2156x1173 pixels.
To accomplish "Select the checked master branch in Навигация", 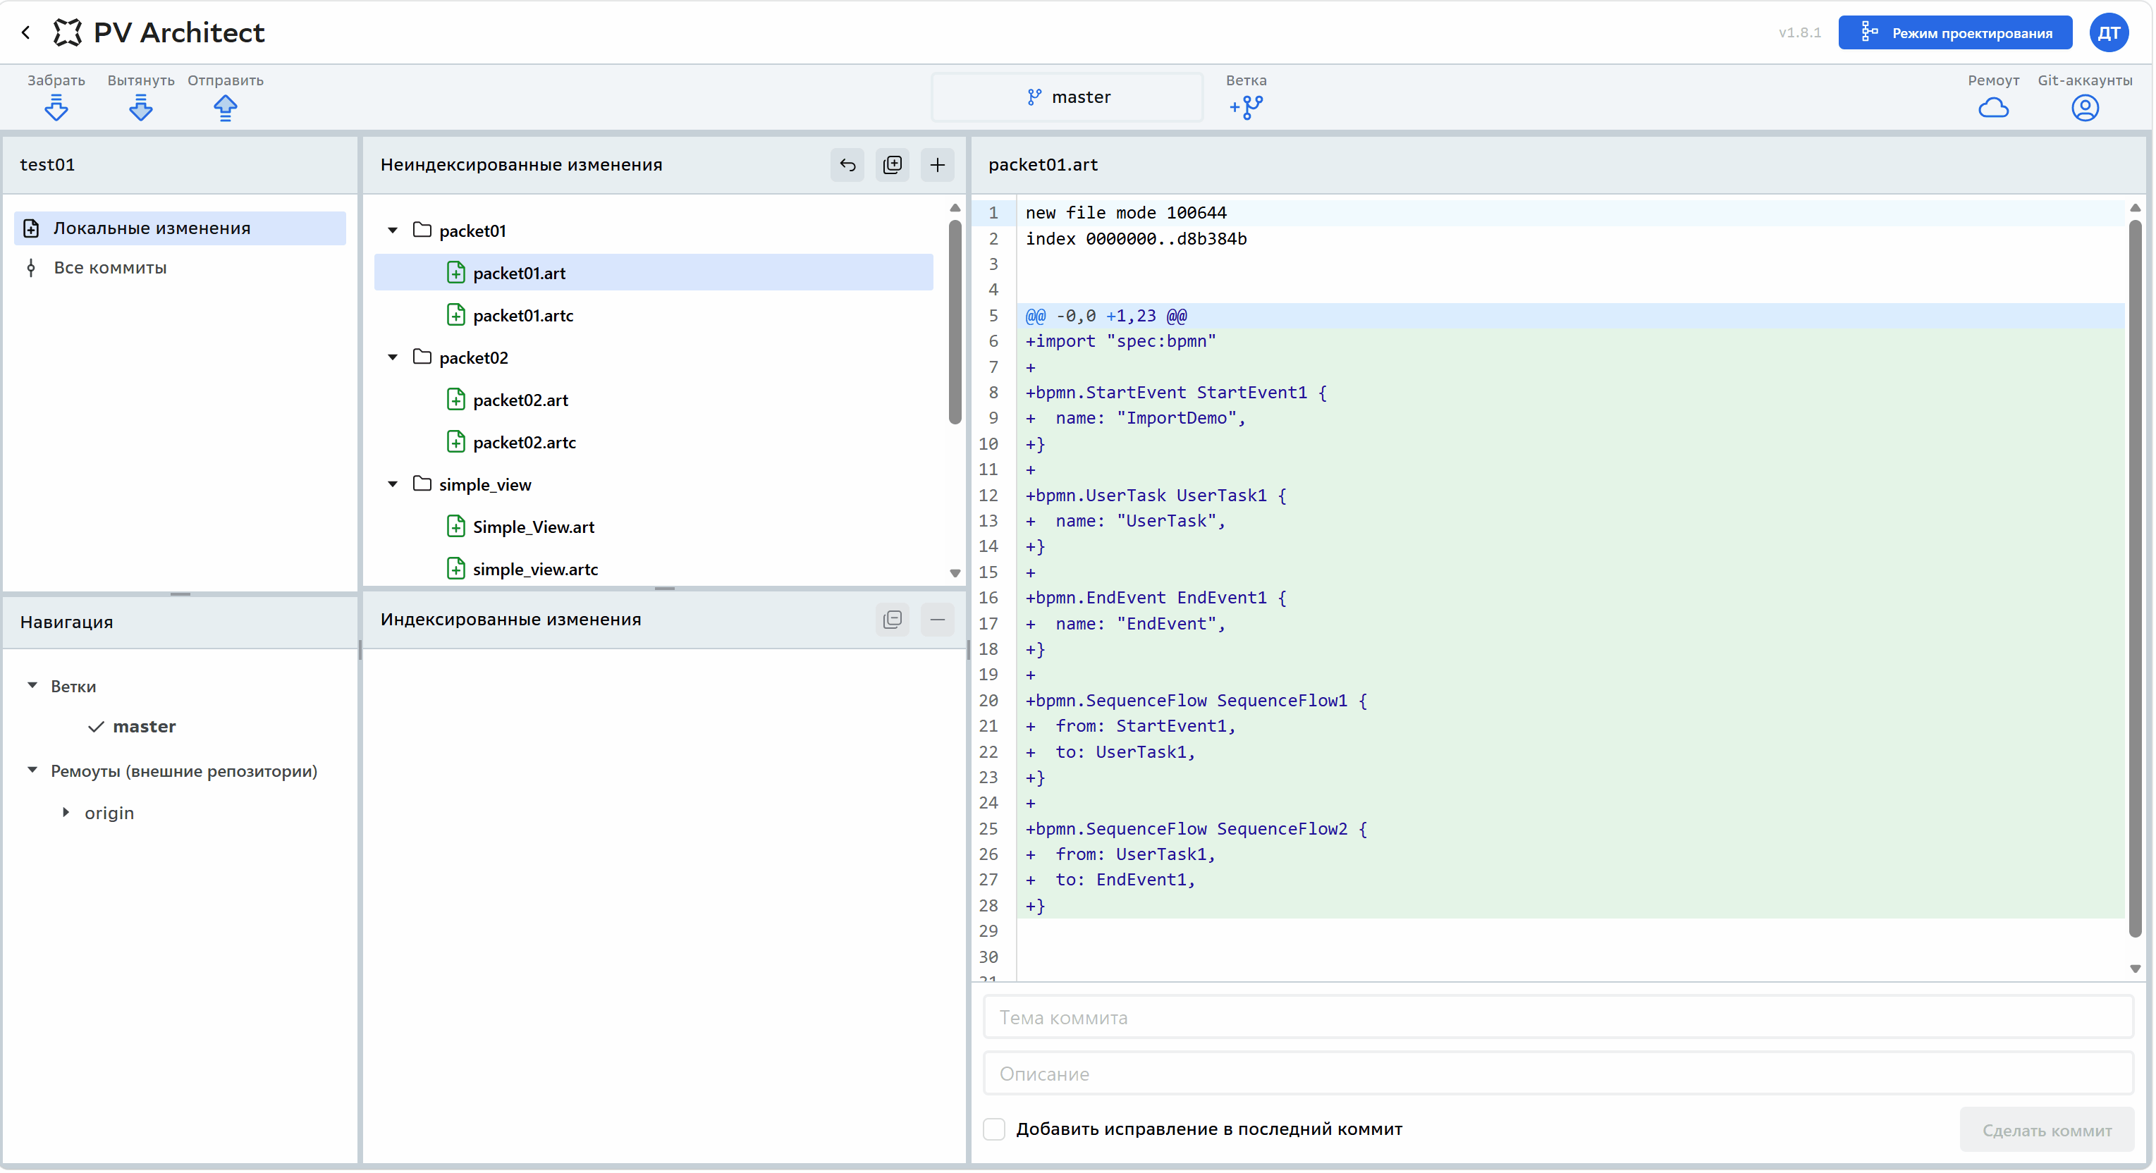I will (x=144, y=726).
